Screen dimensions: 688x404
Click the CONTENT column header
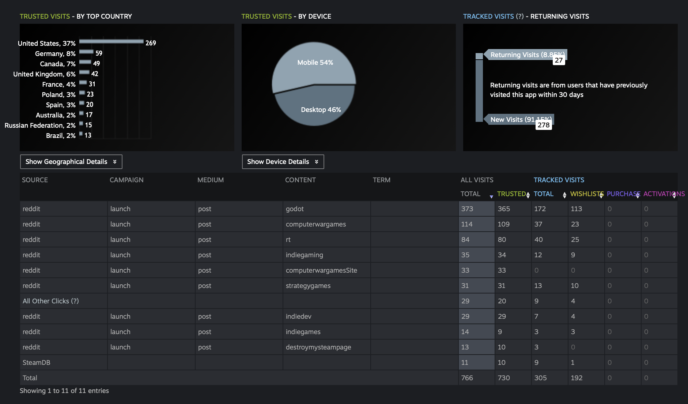pyautogui.click(x=300, y=180)
